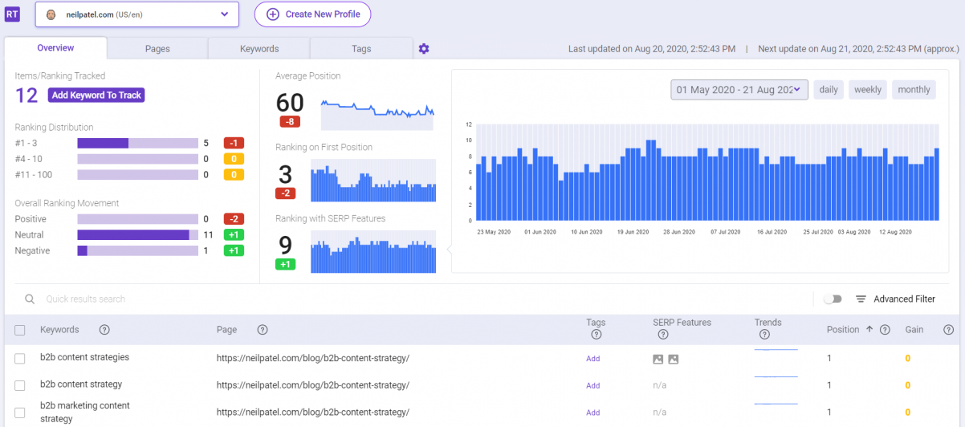This screenshot has height=427, width=965.
Task: Click the neilpatel.com profile avatar
Action: pos(51,14)
